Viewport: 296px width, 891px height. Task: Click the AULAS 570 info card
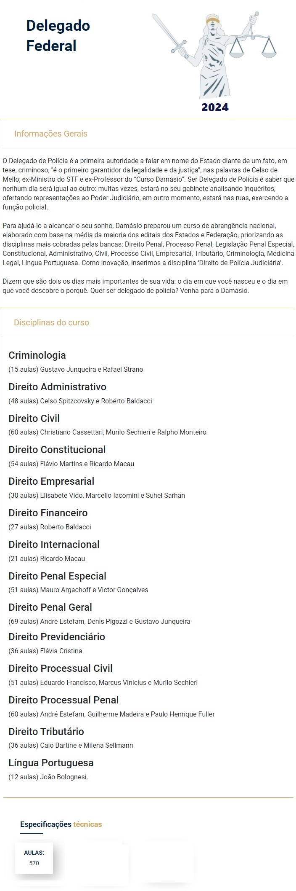[34, 858]
